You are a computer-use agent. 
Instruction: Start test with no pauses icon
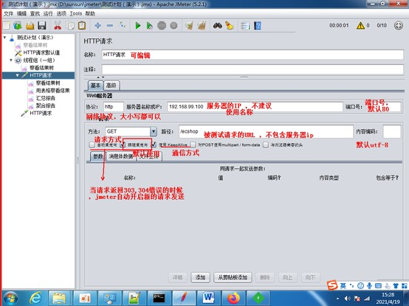click(149, 25)
